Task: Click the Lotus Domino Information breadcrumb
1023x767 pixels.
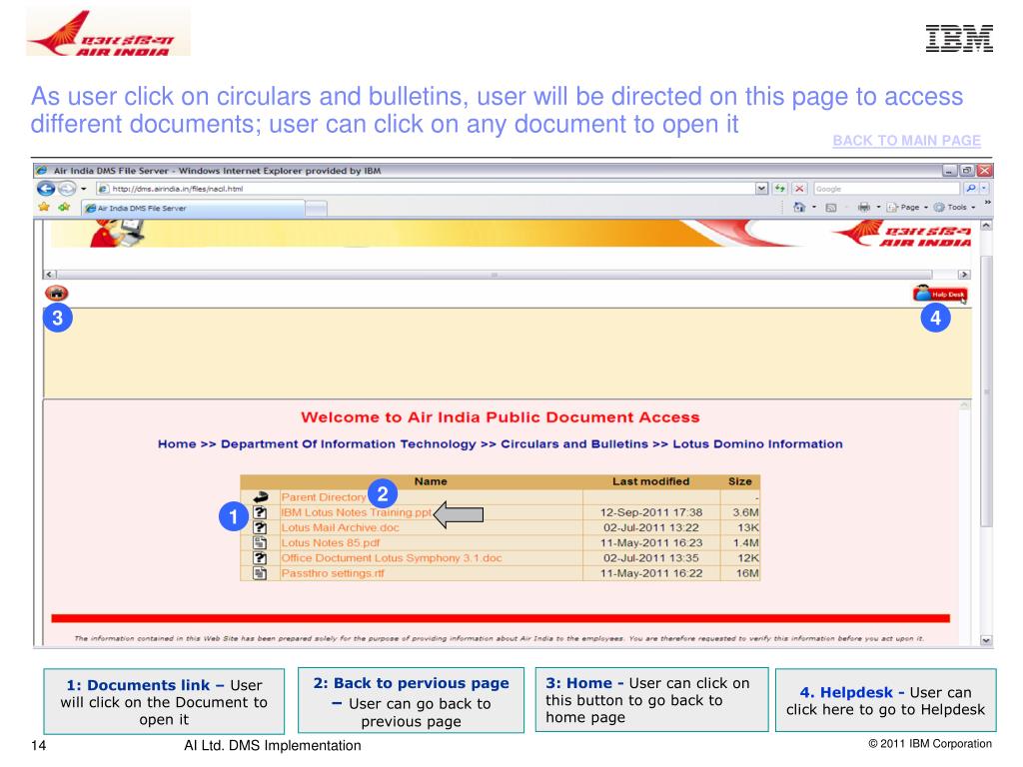Action: [757, 444]
